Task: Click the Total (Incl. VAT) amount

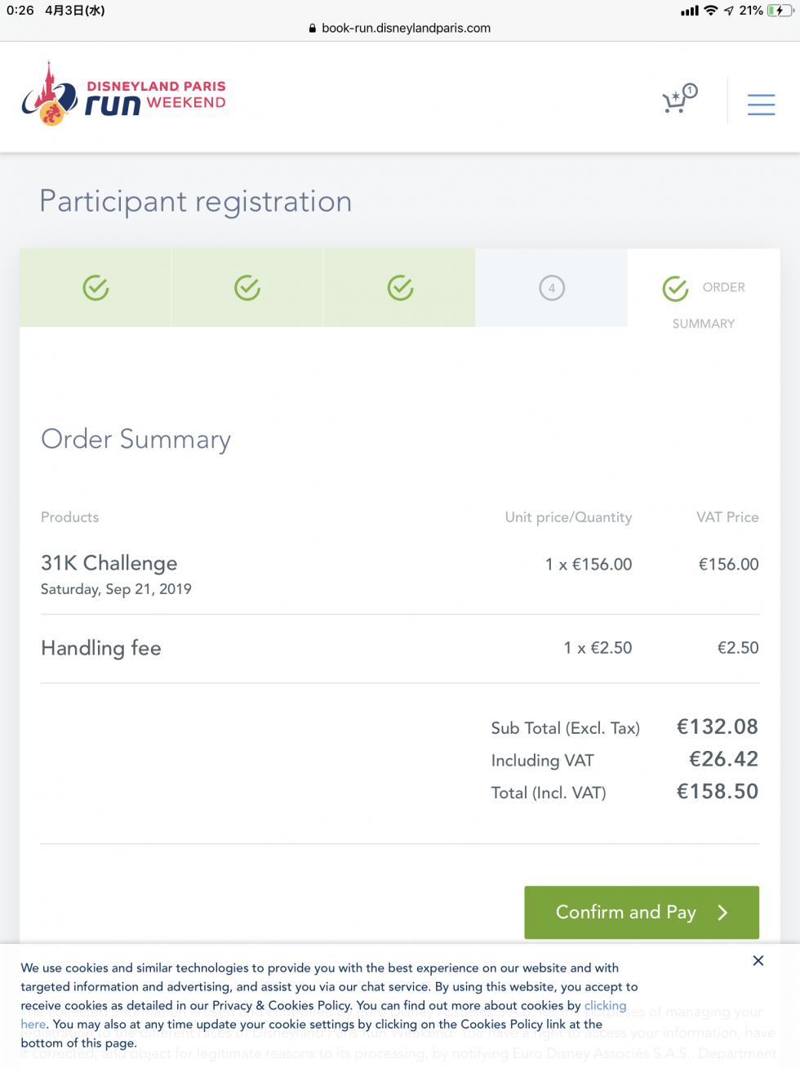Action: click(718, 792)
